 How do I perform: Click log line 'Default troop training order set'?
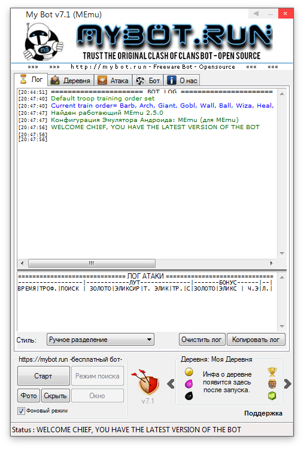102,99
